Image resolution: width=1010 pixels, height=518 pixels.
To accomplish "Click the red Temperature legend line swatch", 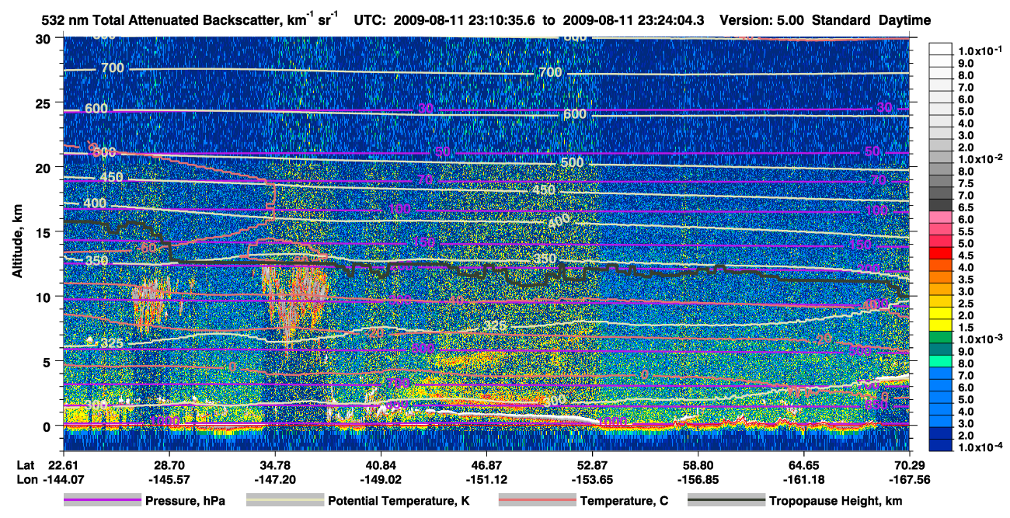I will tap(536, 501).
